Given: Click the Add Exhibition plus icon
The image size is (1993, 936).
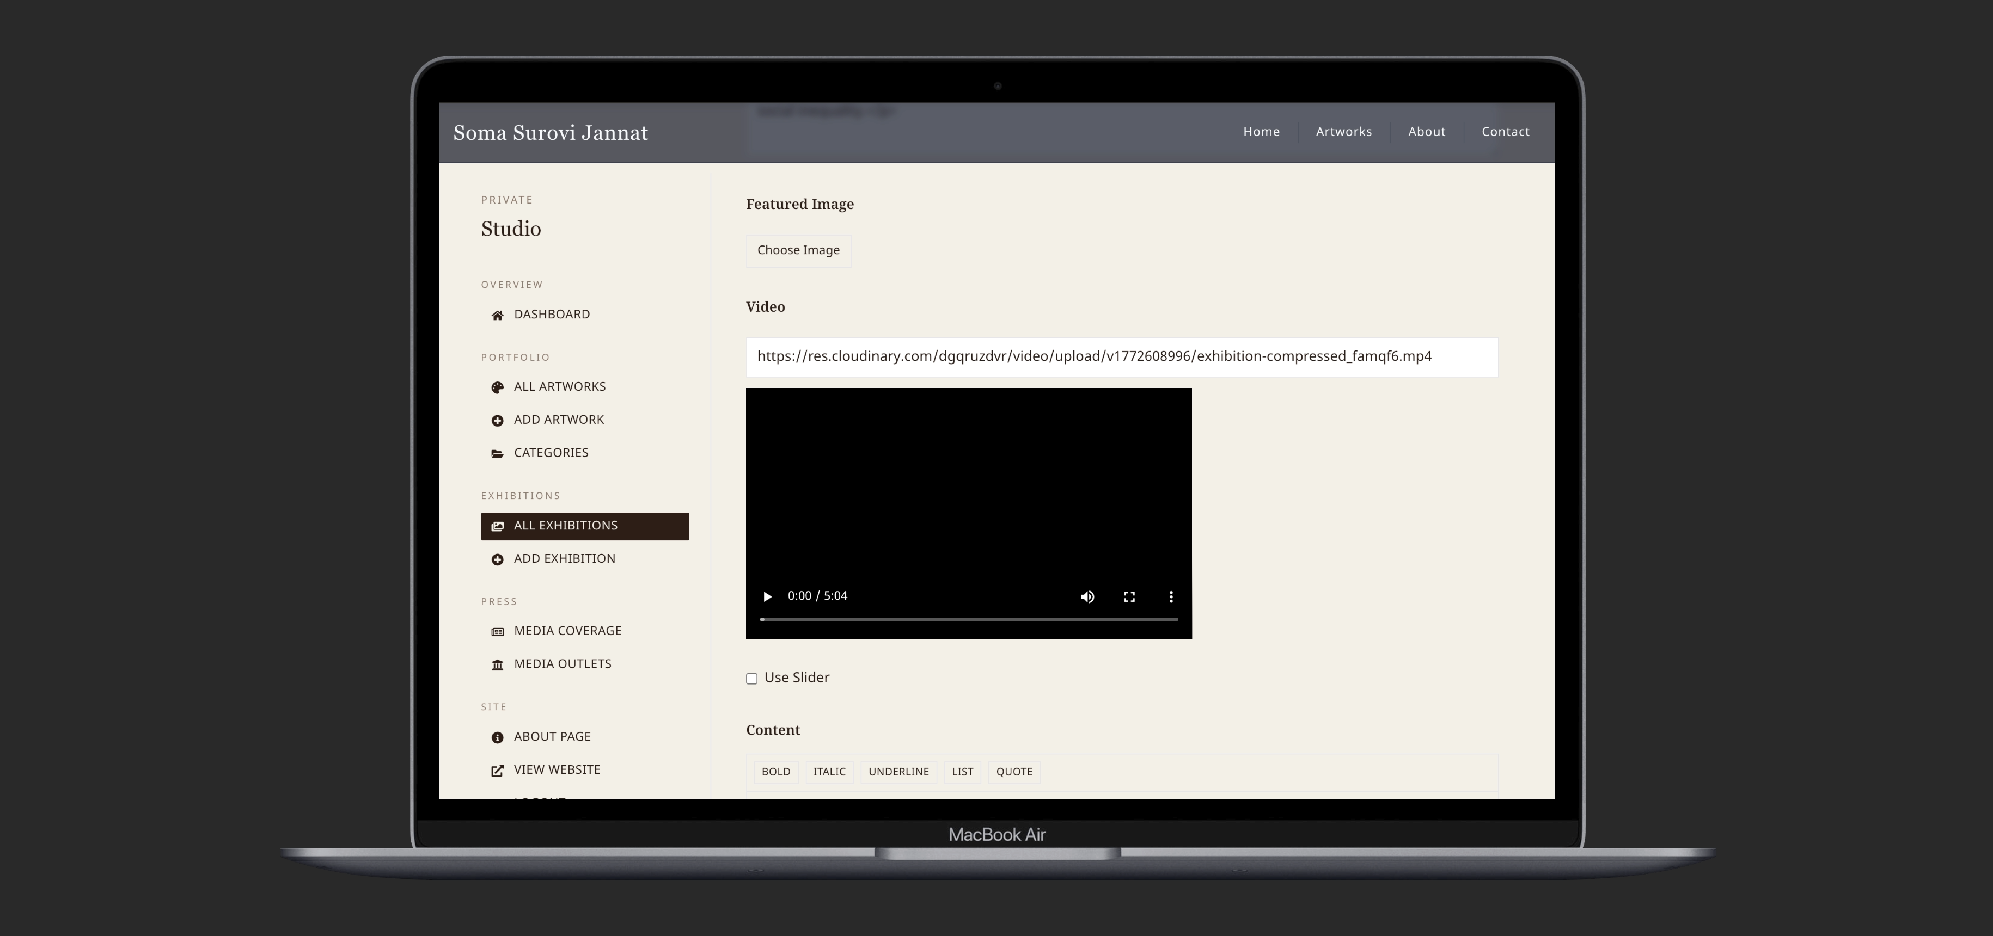Looking at the screenshot, I should pyautogui.click(x=498, y=559).
